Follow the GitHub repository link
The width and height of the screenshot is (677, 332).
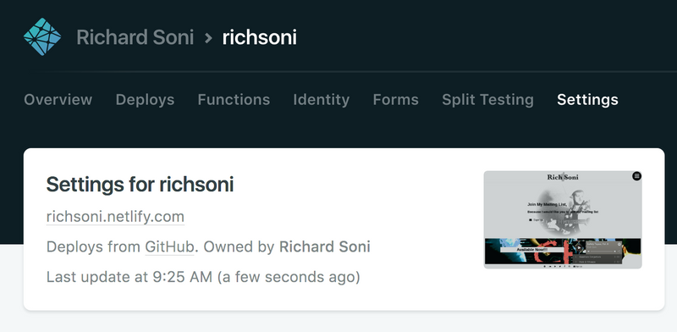point(169,246)
